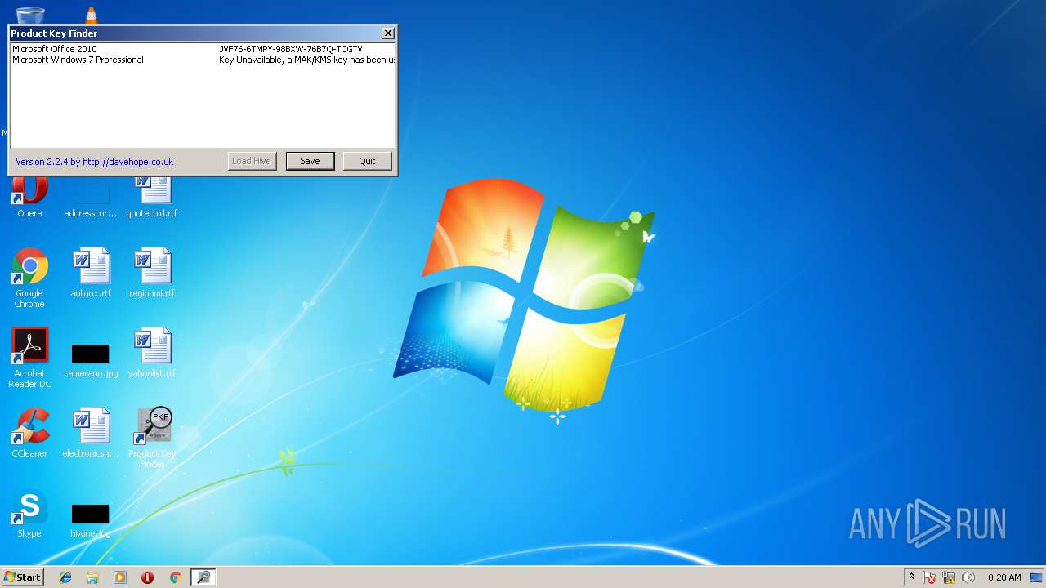
Task: Select the regionmi.rtf document icon
Action: 152,273
